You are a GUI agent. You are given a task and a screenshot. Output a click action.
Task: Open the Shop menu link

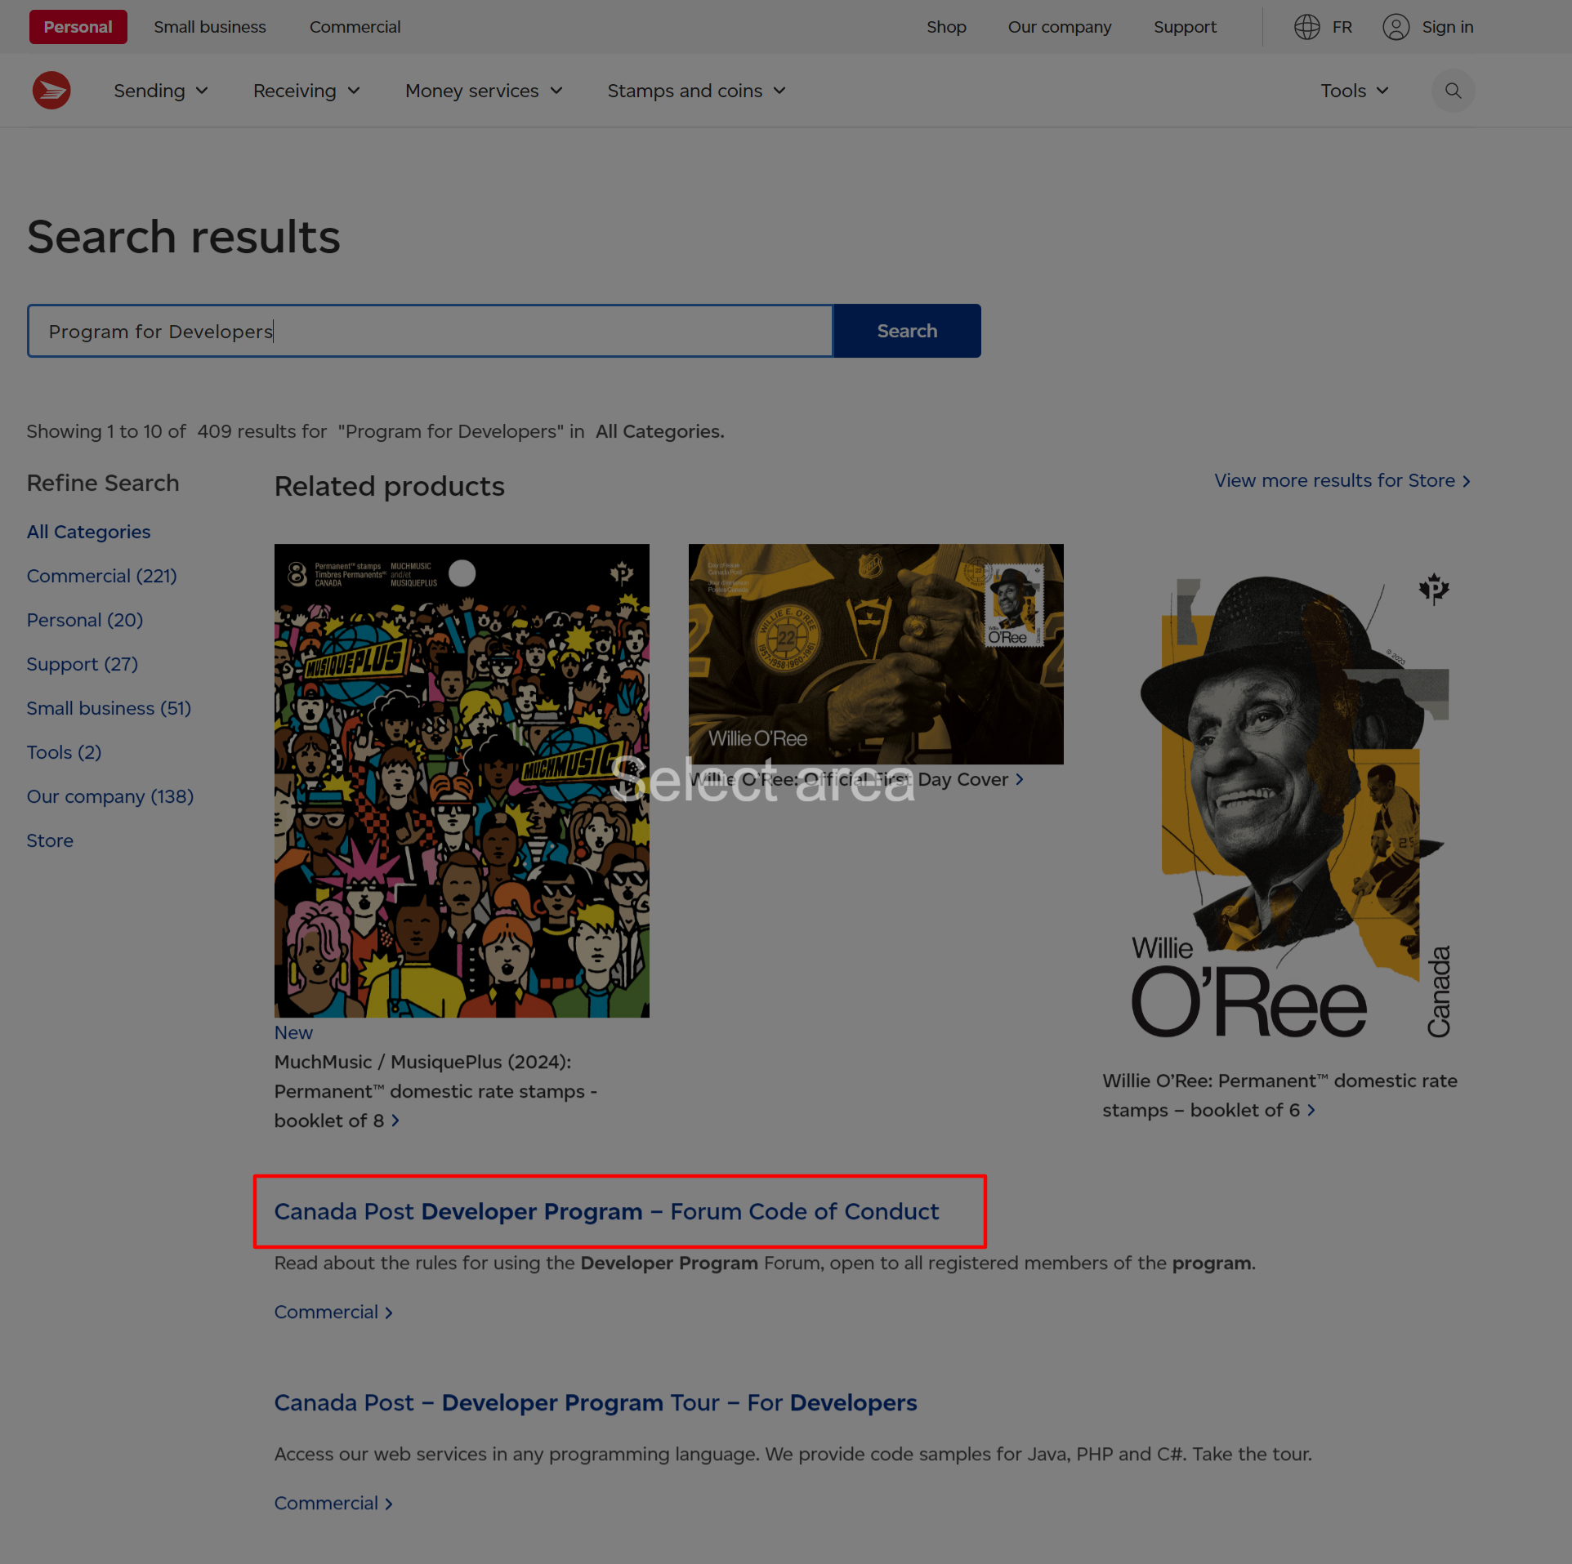click(946, 27)
